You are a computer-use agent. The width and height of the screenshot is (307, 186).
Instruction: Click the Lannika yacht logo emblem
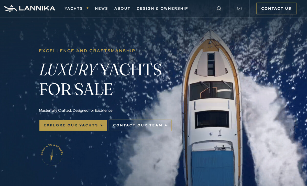point(10,8)
